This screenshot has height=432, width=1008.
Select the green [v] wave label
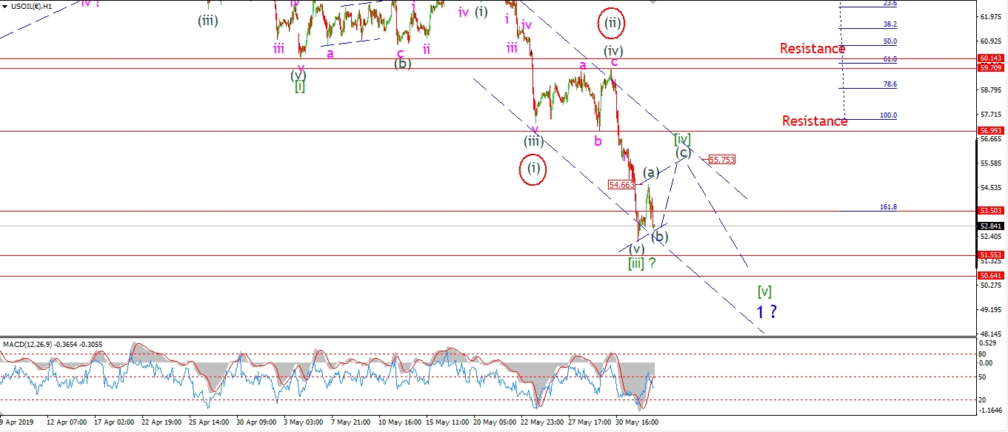(765, 291)
